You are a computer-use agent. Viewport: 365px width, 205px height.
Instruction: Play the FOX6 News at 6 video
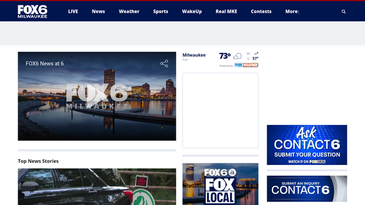[97, 96]
